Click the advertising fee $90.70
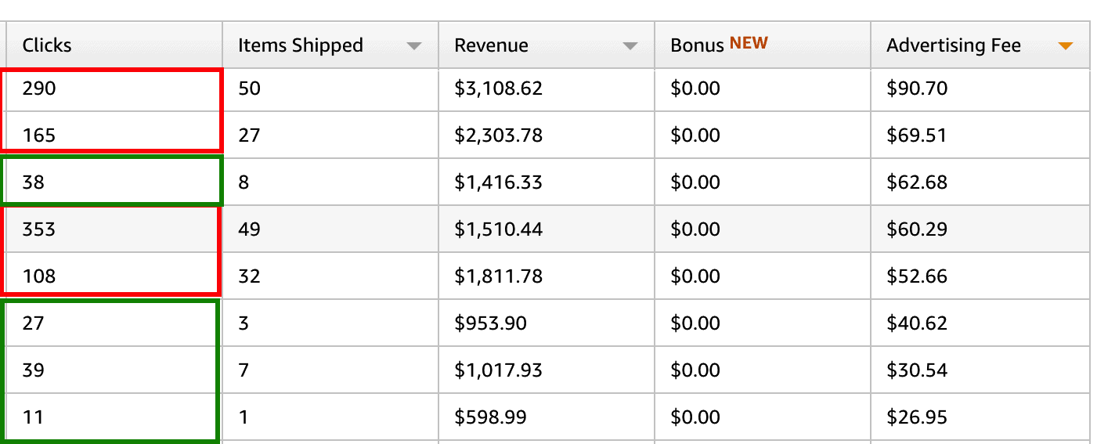The height and width of the screenshot is (444, 1097). coord(916,88)
